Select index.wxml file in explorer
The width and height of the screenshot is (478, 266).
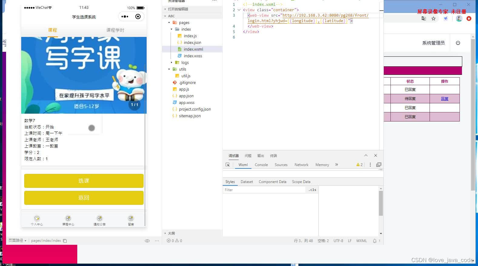pyautogui.click(x=192, y=49)
